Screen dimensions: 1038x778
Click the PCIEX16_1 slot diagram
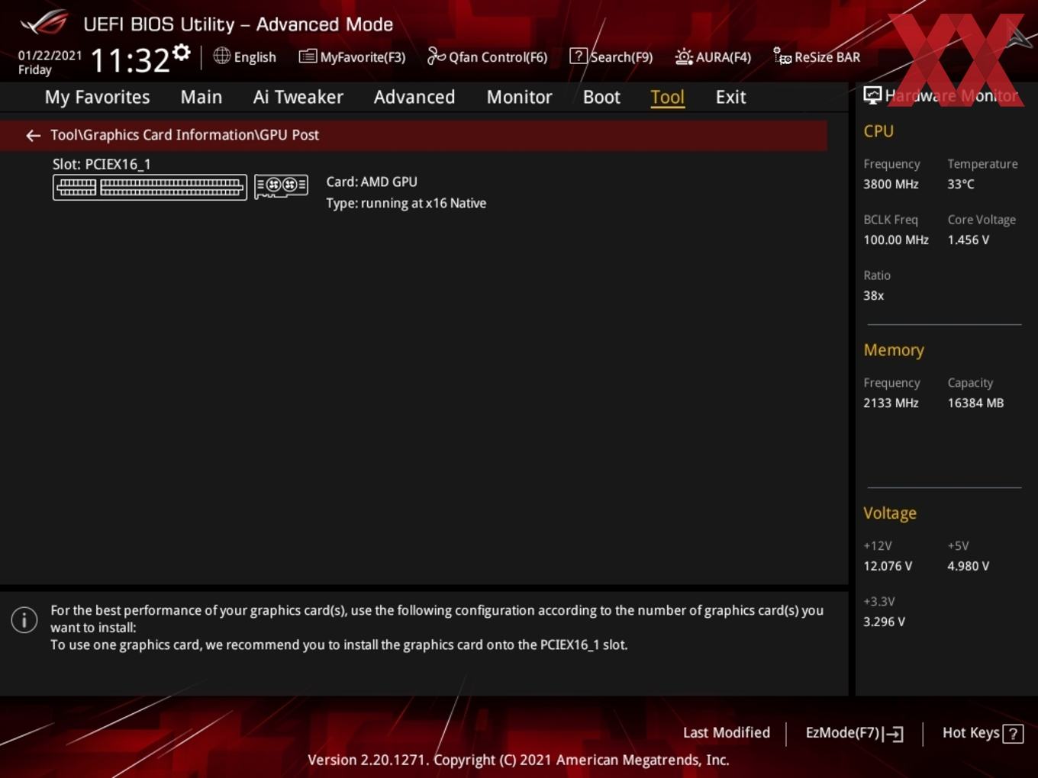tap(150, 187)
